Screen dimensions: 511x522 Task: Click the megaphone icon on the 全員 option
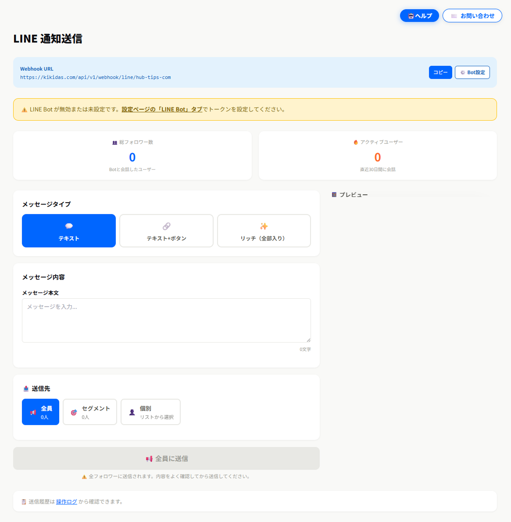click(33, 412)
